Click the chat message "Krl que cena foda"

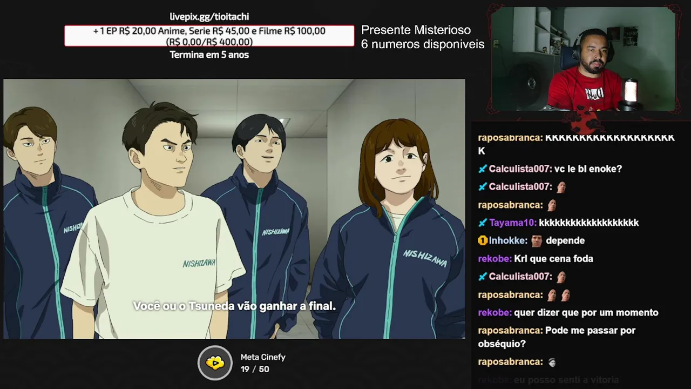coord(553,259)
